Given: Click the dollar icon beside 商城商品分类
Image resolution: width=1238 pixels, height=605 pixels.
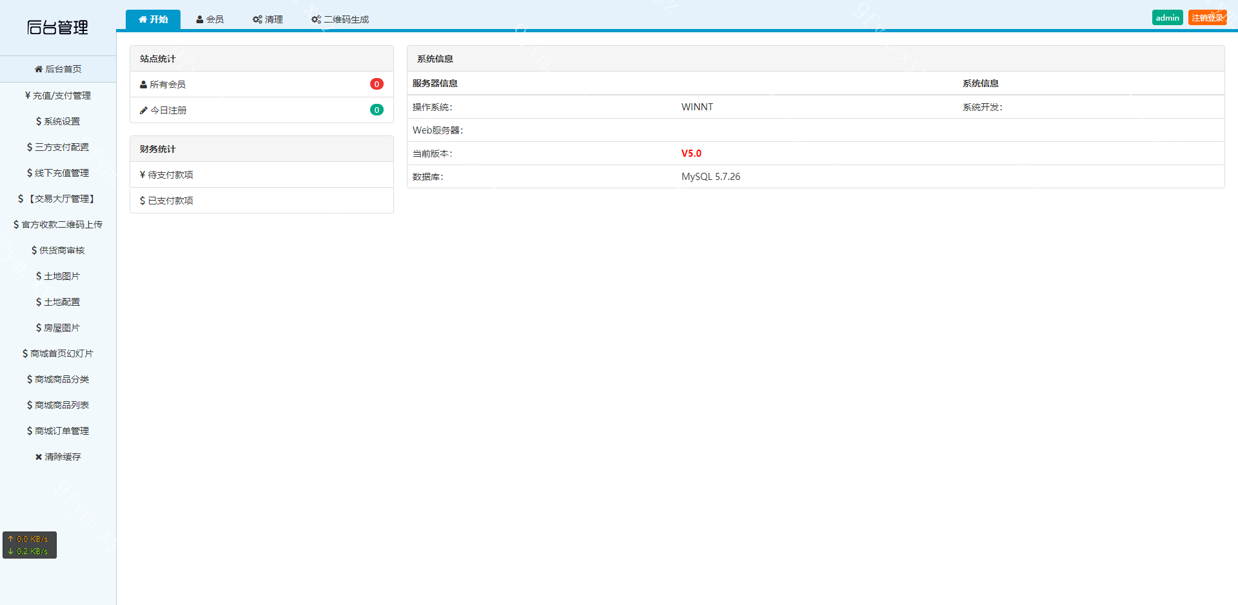Looking at the screenshot, I should click(x=30, y=379).
